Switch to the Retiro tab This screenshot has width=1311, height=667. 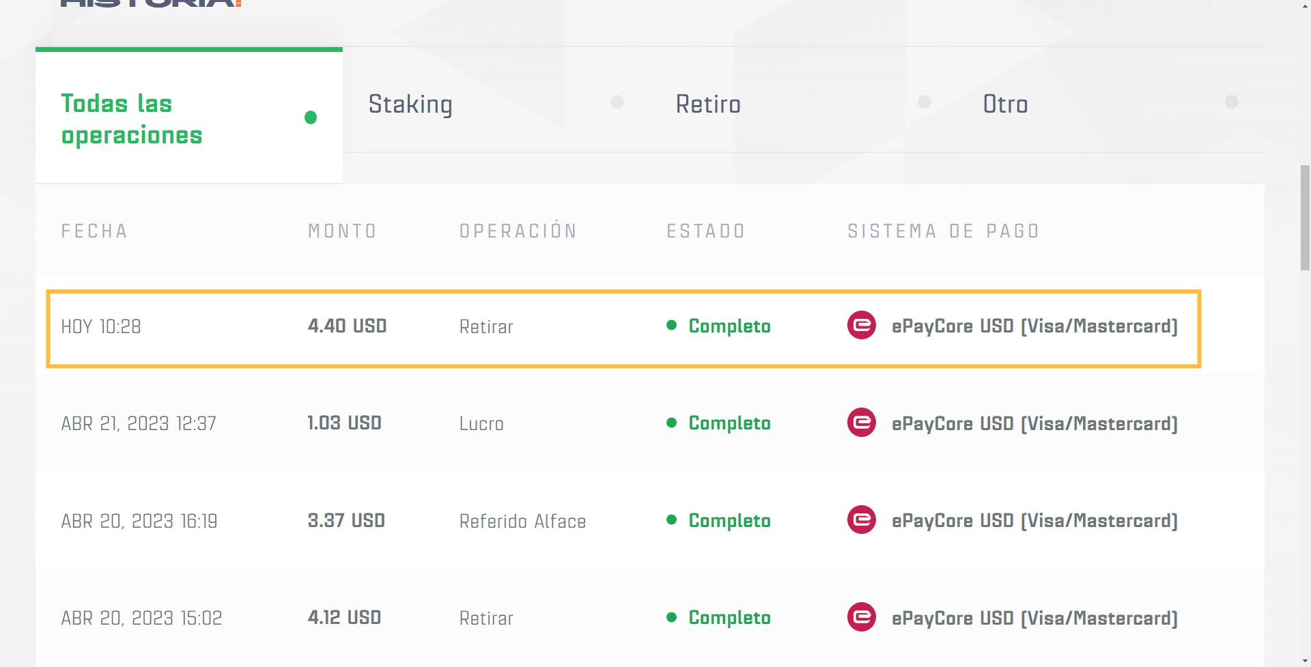pos(708,104)
